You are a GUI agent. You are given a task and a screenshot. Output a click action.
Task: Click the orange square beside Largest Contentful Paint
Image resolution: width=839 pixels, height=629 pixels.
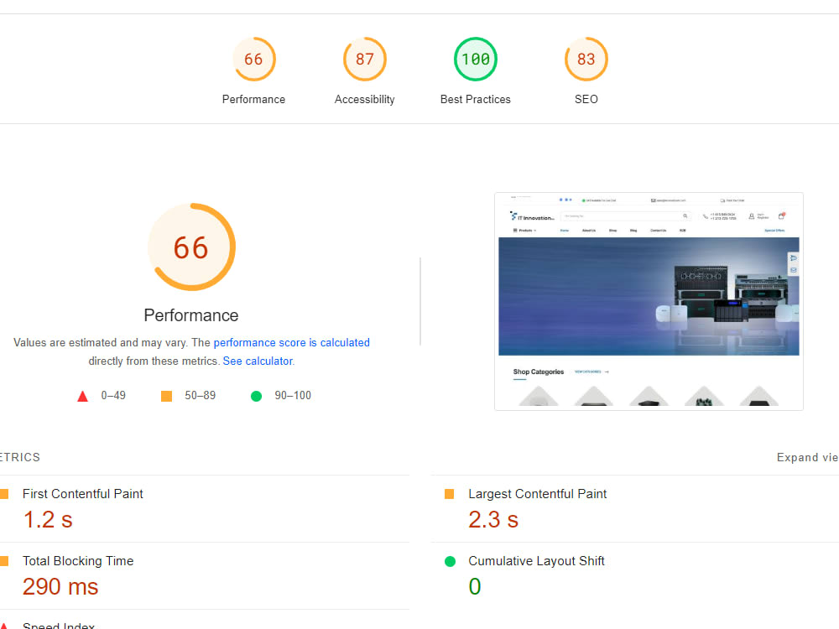pos(450,494)
